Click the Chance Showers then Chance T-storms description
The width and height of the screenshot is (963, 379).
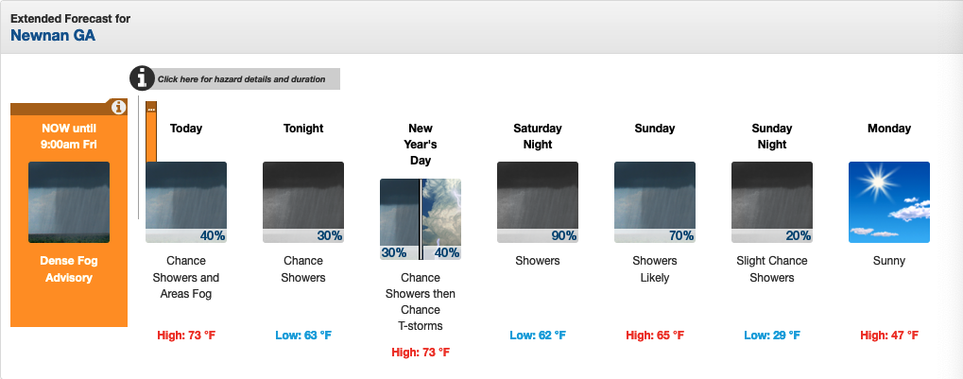click(421, 302)
